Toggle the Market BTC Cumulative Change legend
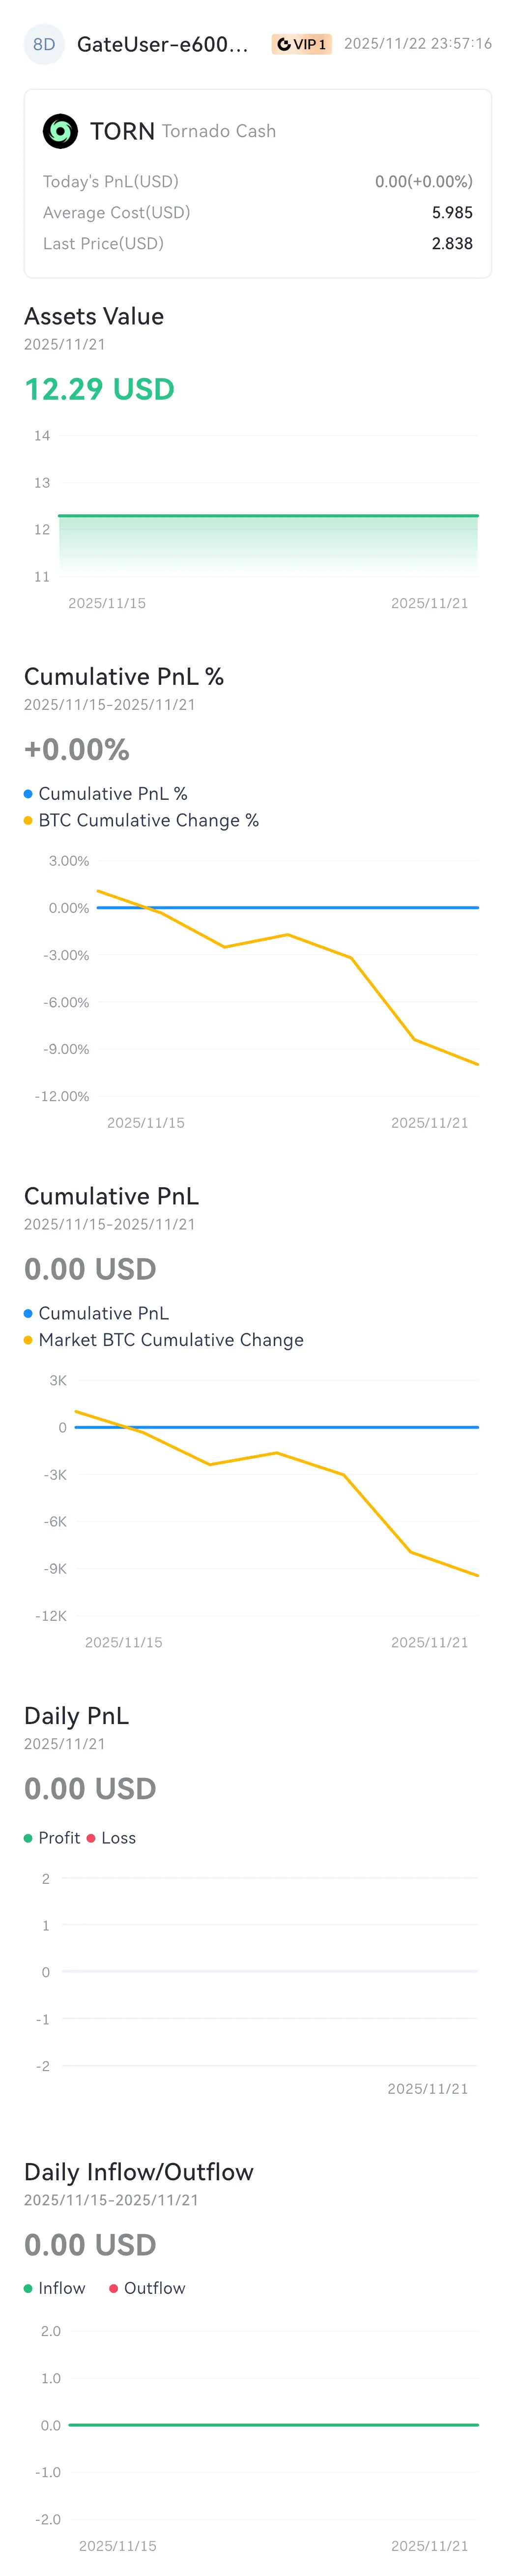Image resolution: width=516 pixels, height=2576 pixels. pyautogui.click(x=163, y=1339)
